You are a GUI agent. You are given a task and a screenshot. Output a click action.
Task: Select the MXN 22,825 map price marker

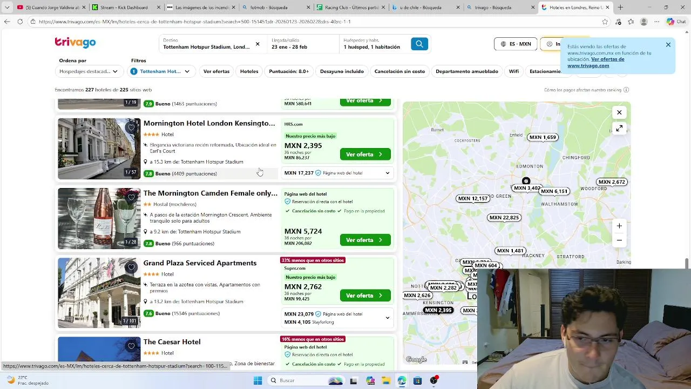tap(504, 217)
